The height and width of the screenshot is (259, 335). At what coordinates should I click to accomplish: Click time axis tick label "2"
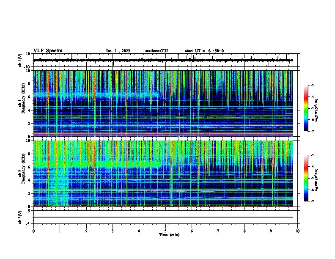click(x=86, y=231)
